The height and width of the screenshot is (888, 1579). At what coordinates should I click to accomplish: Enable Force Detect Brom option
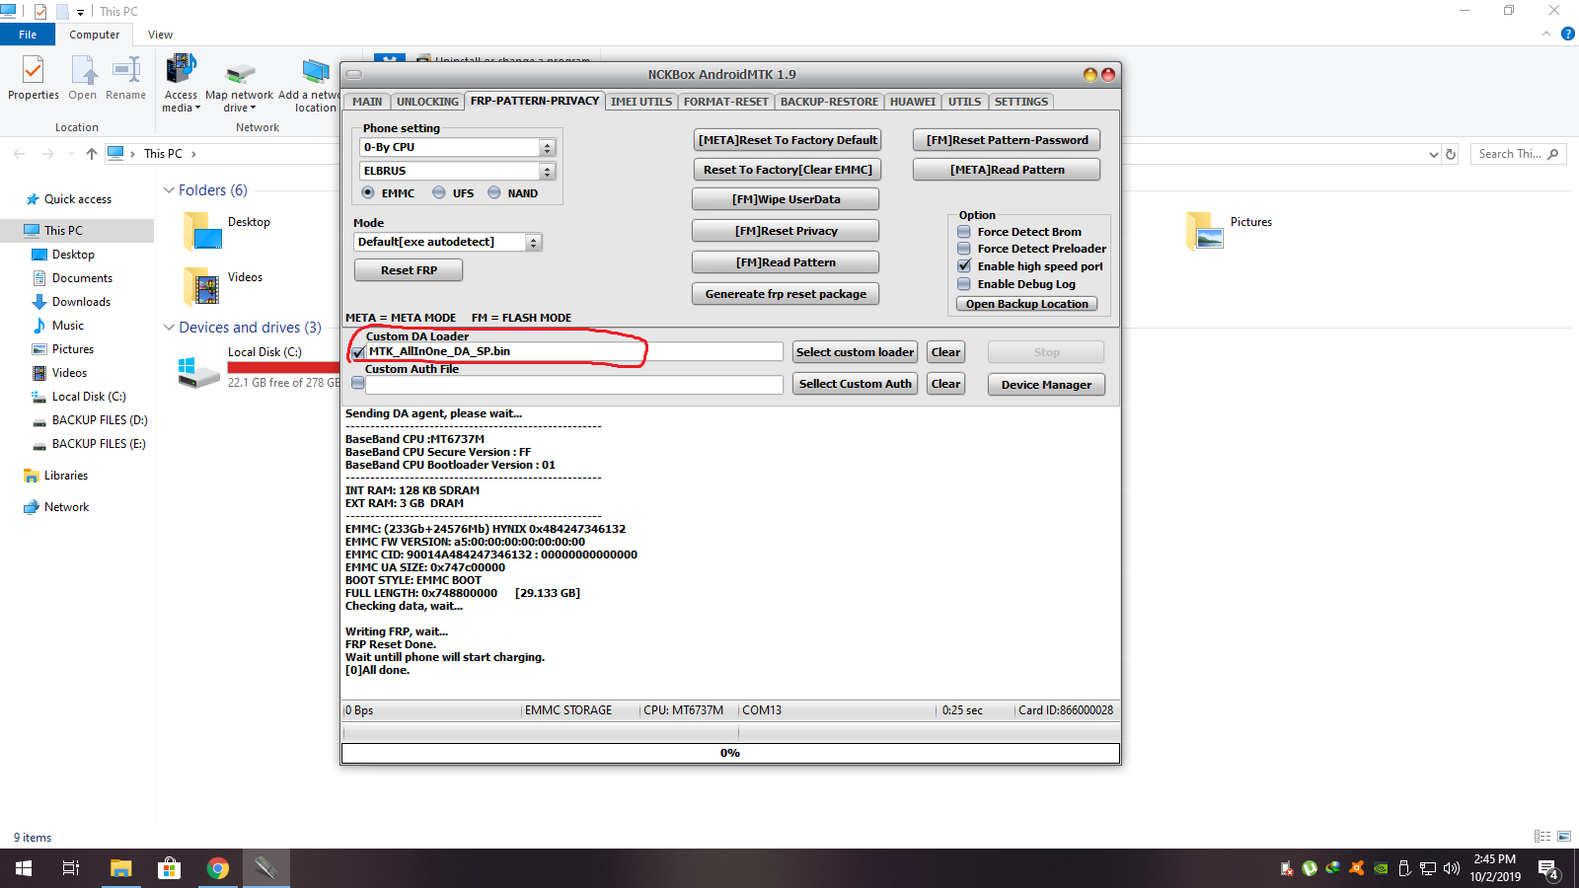(964, 232)
